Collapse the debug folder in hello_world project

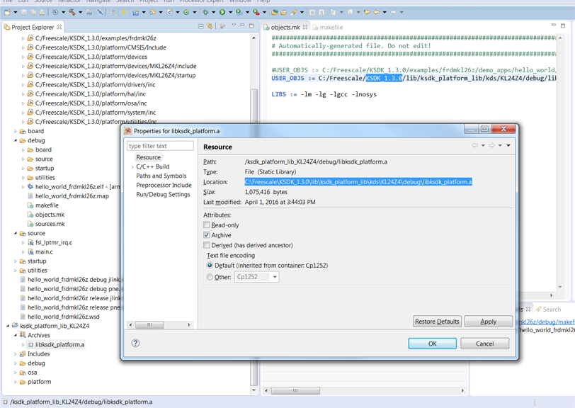[x=16, y=140]
